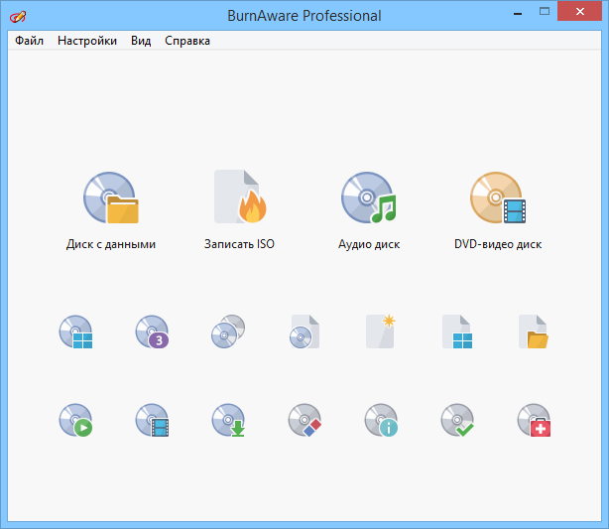609x529 pixels.
Task: Select the Аудио диск audio disc option
Action: tap(369, 198)
